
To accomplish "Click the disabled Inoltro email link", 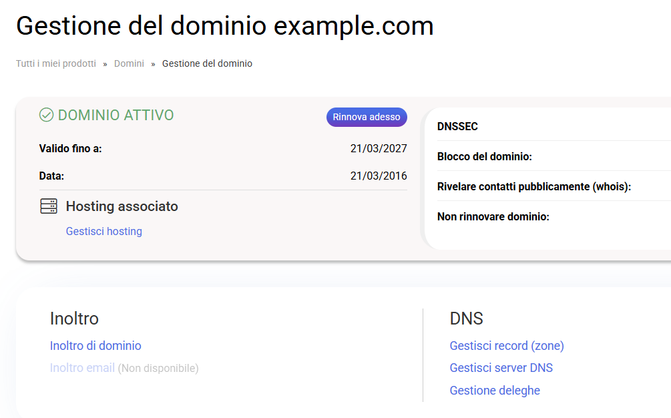I will pyautogui.click(x=82, y=368).
